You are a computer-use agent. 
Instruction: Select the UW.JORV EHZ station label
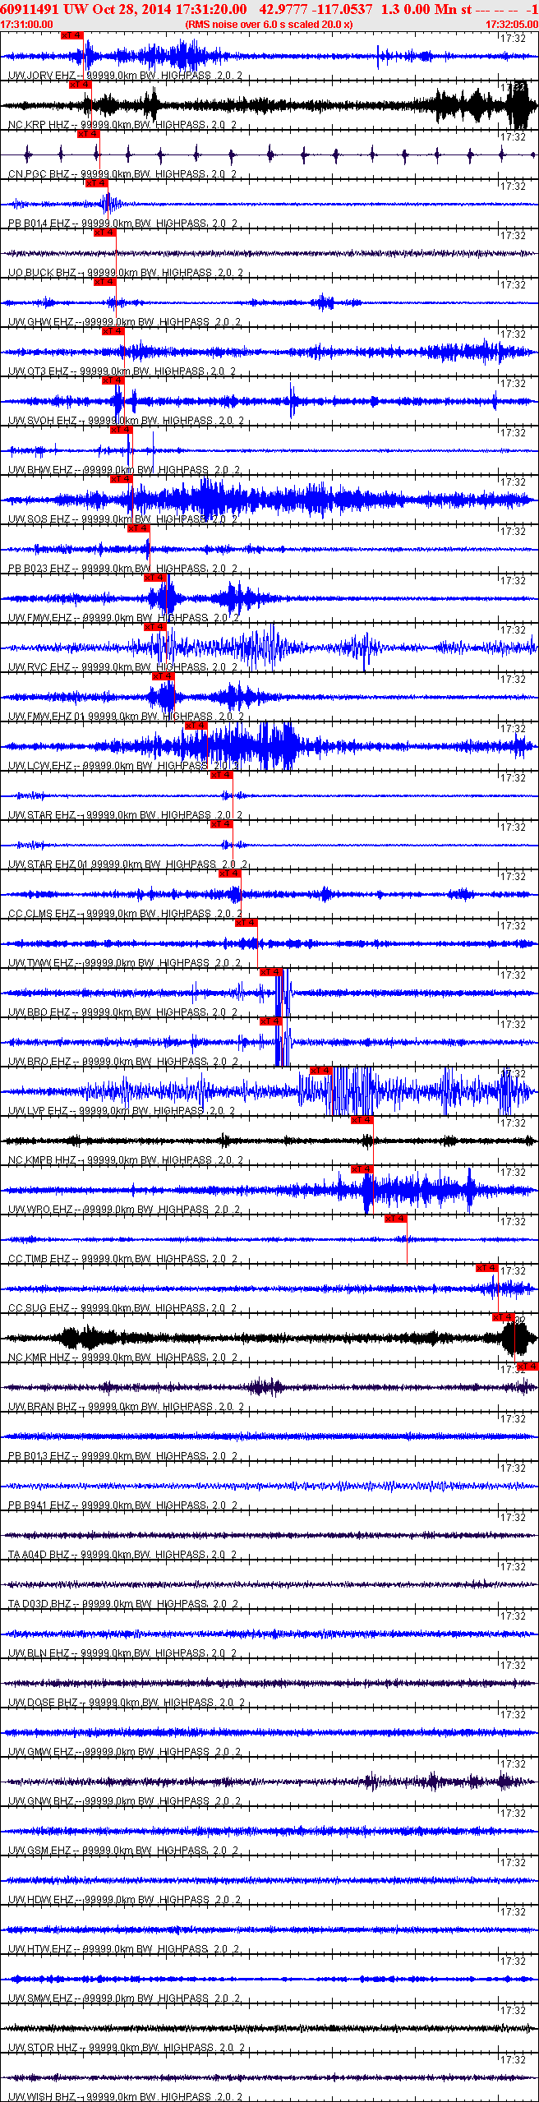point(42,76)
